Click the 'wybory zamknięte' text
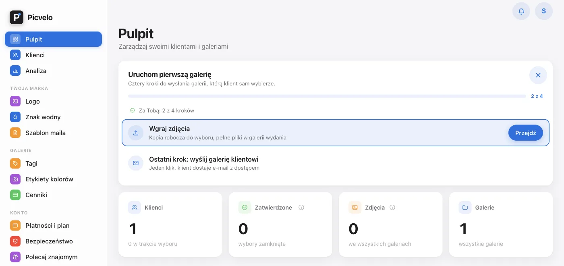 coord(262,244)
